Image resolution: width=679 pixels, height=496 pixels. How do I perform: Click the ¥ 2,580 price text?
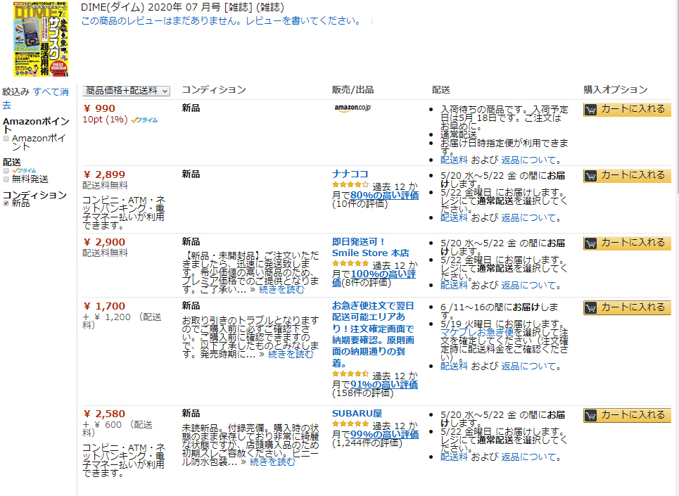tap(104, 414)
